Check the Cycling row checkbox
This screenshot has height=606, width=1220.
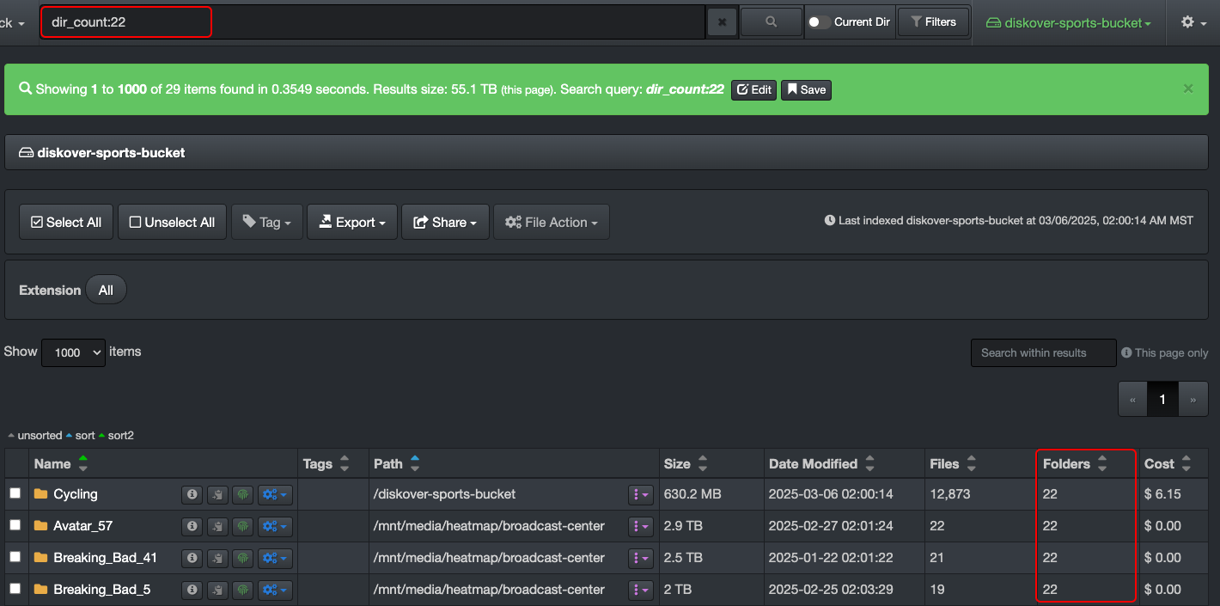pyautogui.click(x=15, y=493)
